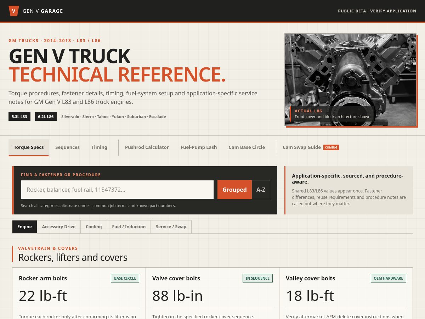Open the Cam Swap Guide tab

pyautogui.click(x=311, y=147)
